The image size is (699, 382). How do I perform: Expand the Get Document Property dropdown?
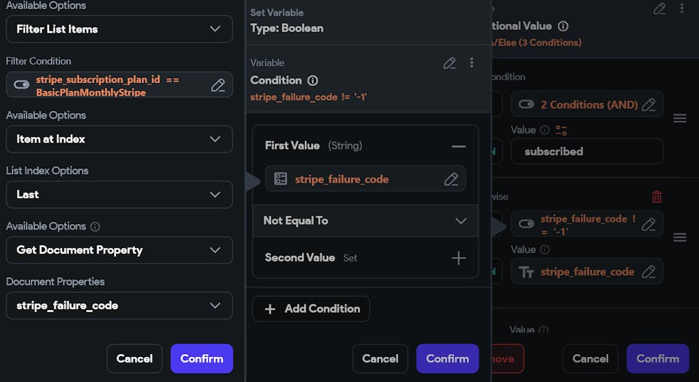click(x=119, y=250)
